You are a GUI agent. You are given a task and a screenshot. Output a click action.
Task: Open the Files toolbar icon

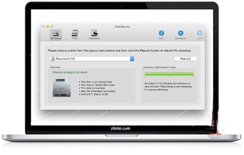[75, 35]
